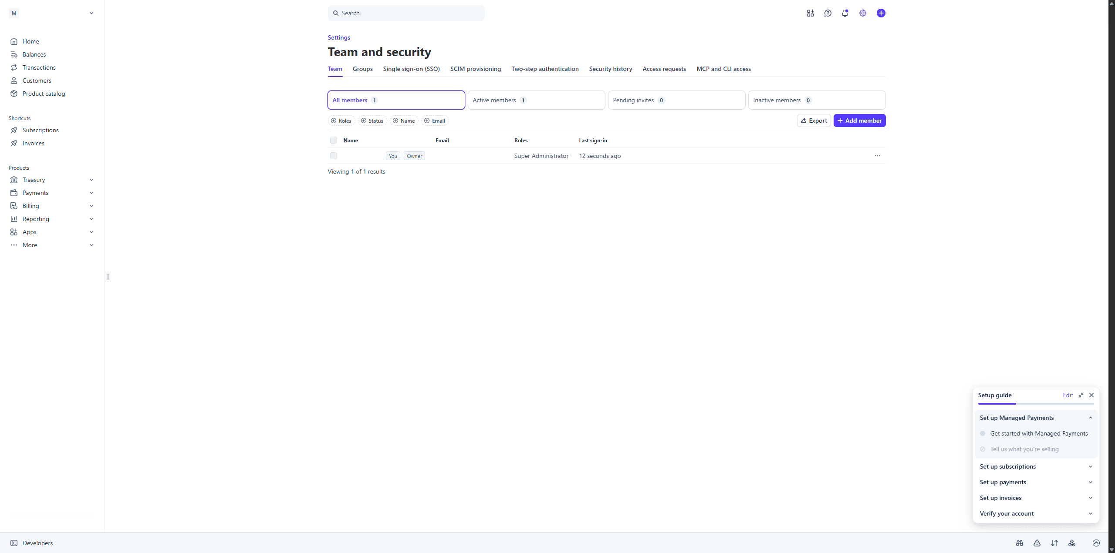Expand the Apps menu chevron
This screenshot has width=1115, height=553.
[91, 232]
